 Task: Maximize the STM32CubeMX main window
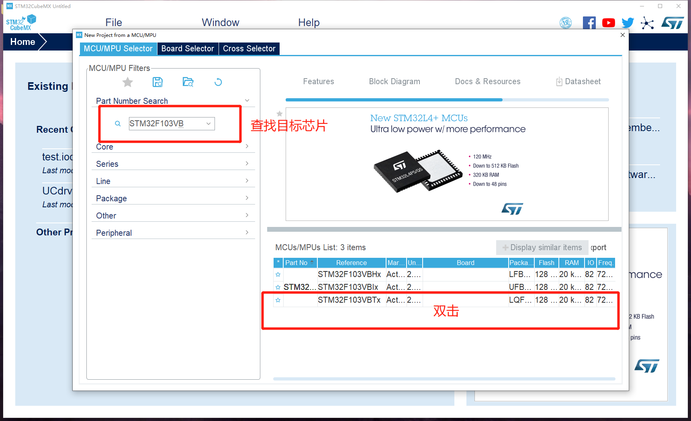660,6
